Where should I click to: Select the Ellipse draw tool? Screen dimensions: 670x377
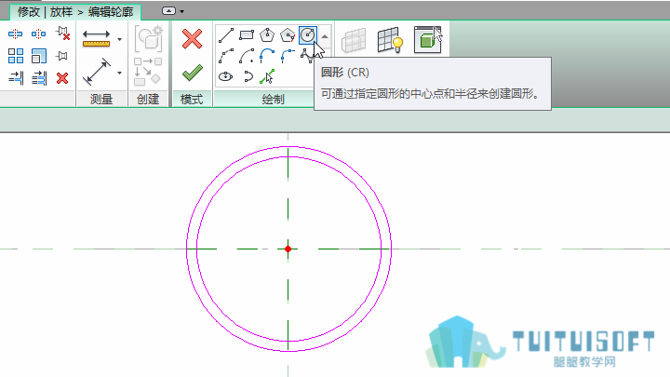[x=225, y=76]
